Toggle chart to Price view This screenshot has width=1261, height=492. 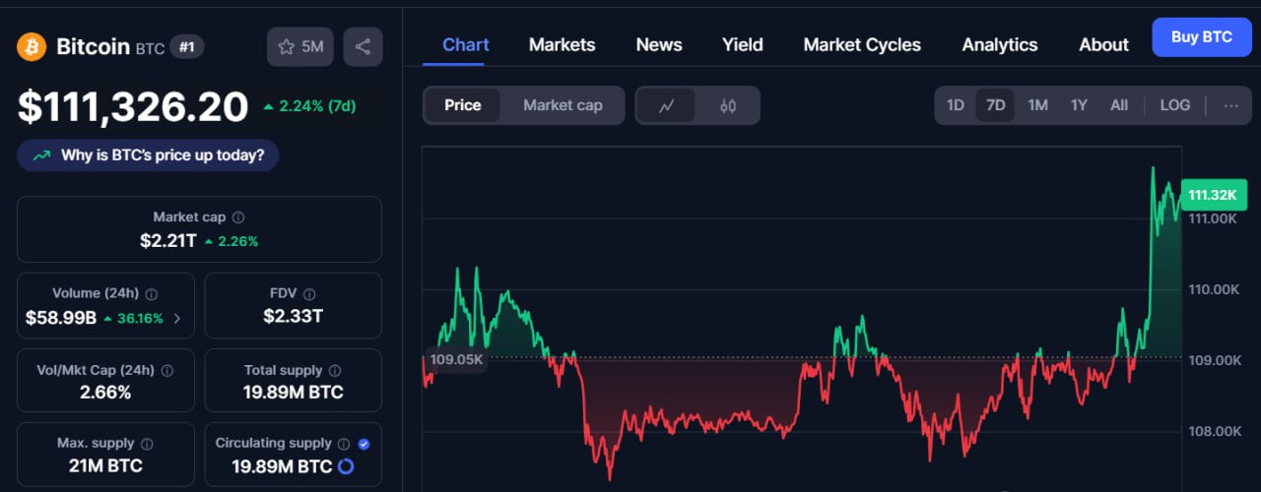pos(463,105)
